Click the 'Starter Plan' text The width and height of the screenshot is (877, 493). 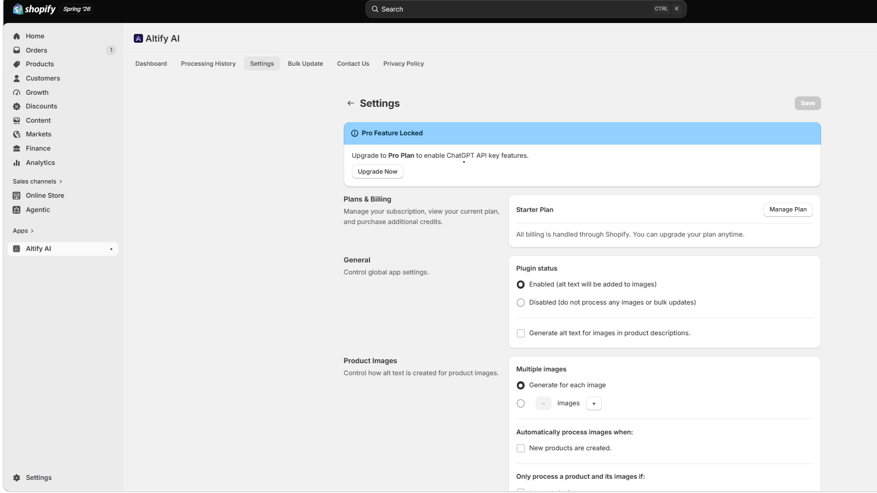(x=535, y=210)
